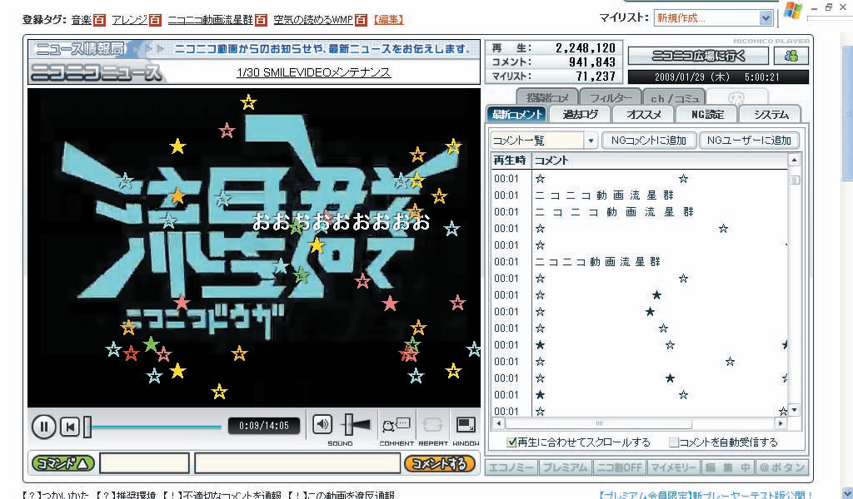Click the SOUND volume slider knob
Image resolution: width=853 pixels, height=499 pixels.
point(349,424)
